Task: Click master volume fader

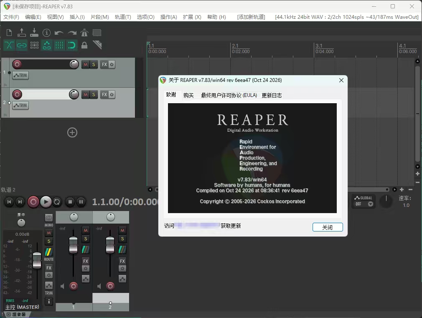Action: coord(37,260)
